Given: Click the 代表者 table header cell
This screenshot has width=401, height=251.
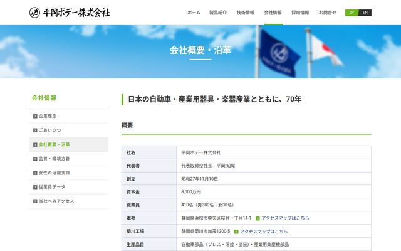Looking at the screenshot, I should click(149, 166).
